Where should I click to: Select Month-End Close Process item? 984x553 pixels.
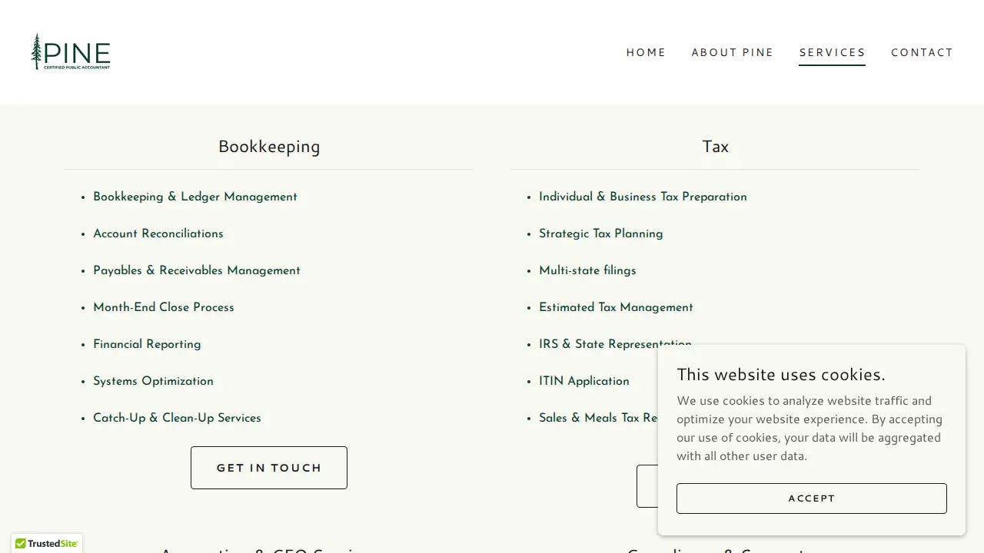164,307
